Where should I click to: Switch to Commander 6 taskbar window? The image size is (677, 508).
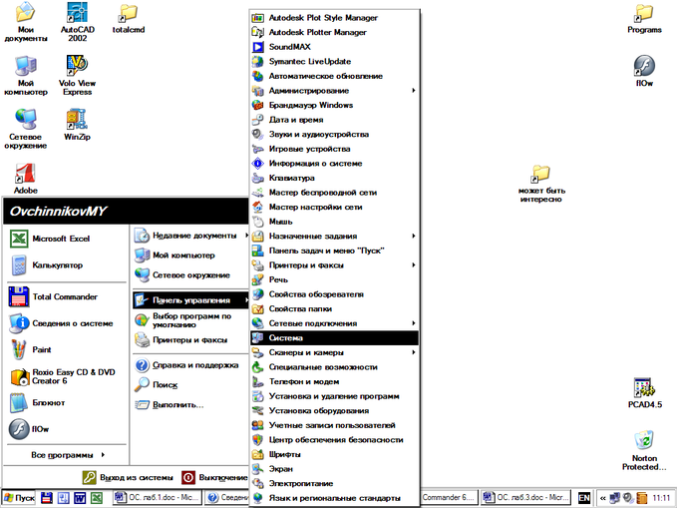(x=450, y=498)
